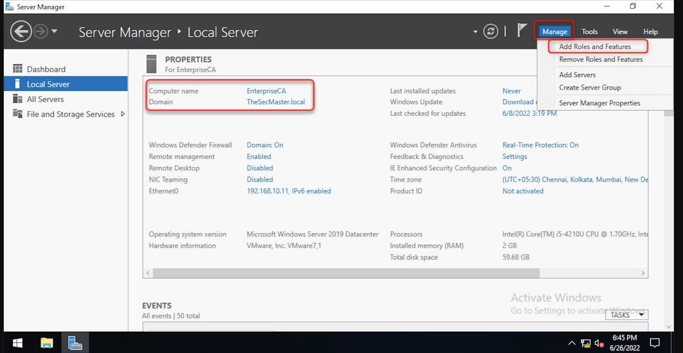Select Add Servers from Manage menu
Viewport: 683px width, 353px height.
click(577, 75)
